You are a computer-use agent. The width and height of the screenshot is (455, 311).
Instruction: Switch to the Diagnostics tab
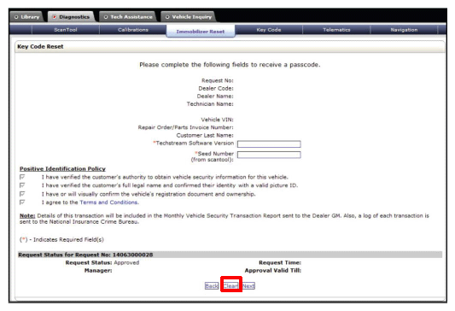coord(71,17)
